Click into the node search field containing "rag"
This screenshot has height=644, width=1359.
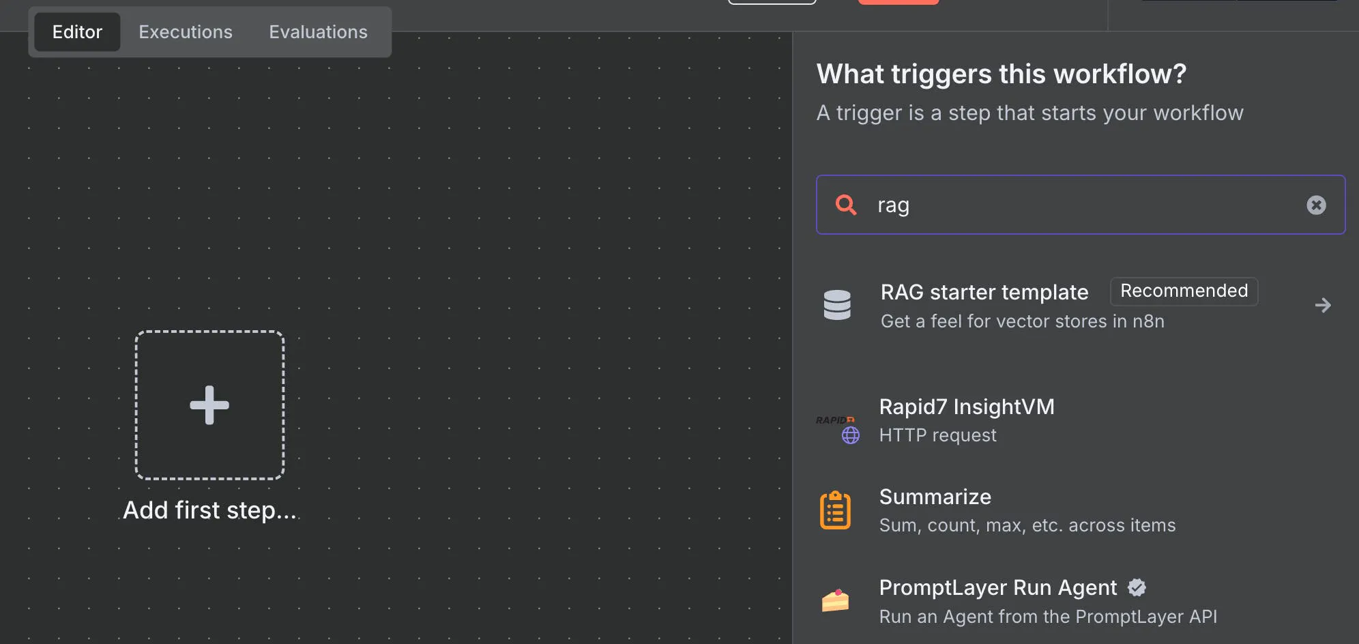(1085, 205)
